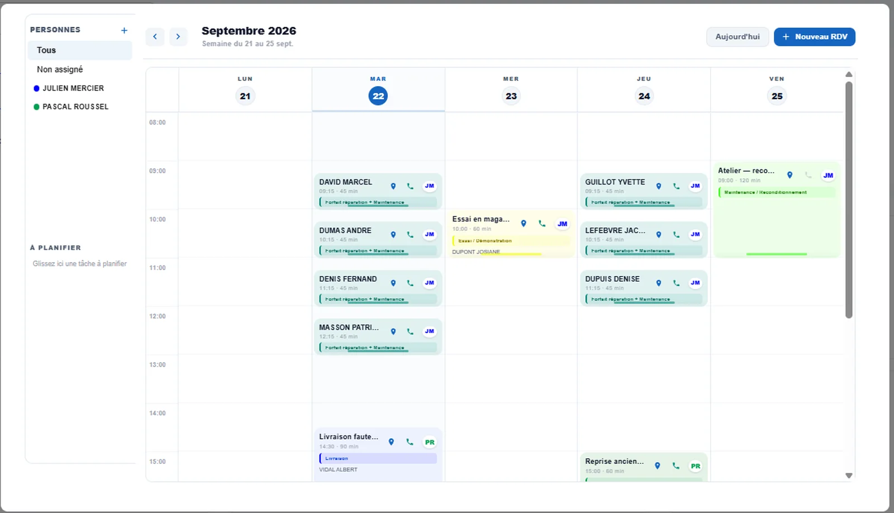The image size is (894, 513).
Task: Create appointment with Nouveau RDV button
Action: pyautogui.click(x=815, y=37)
